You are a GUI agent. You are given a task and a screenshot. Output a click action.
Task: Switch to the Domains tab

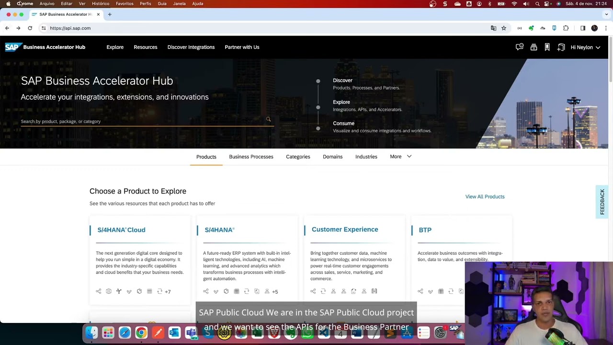tap(333, 157)
